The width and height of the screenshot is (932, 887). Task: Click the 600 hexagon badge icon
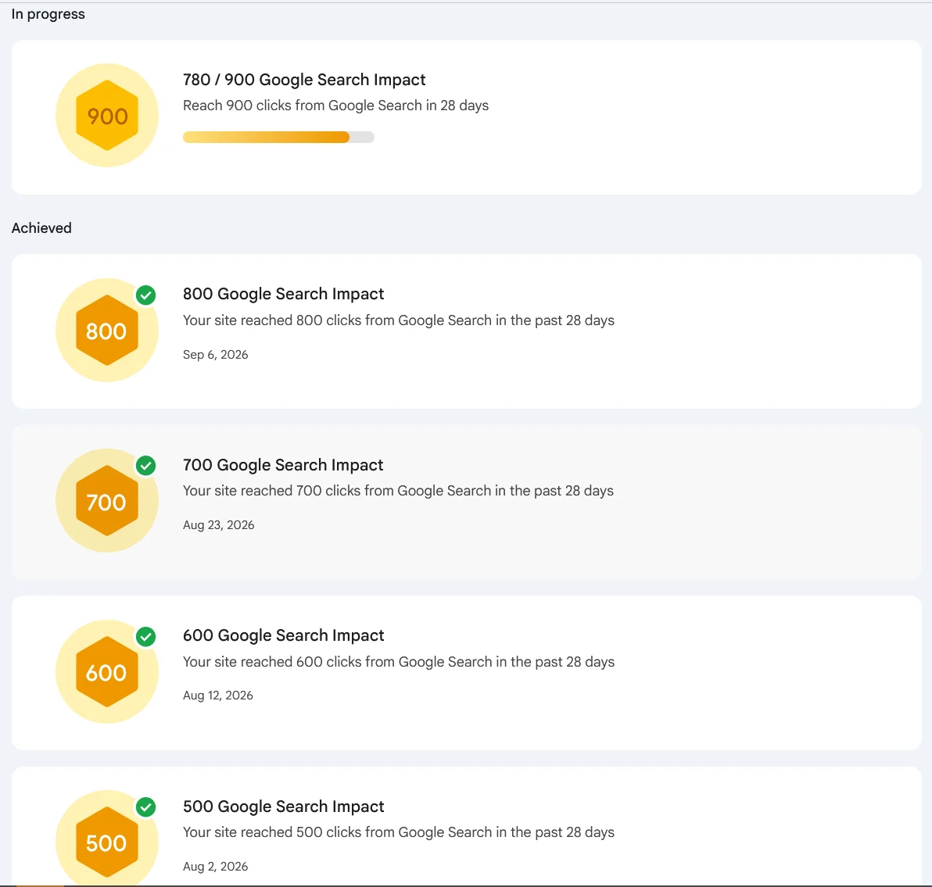(107, 672)
